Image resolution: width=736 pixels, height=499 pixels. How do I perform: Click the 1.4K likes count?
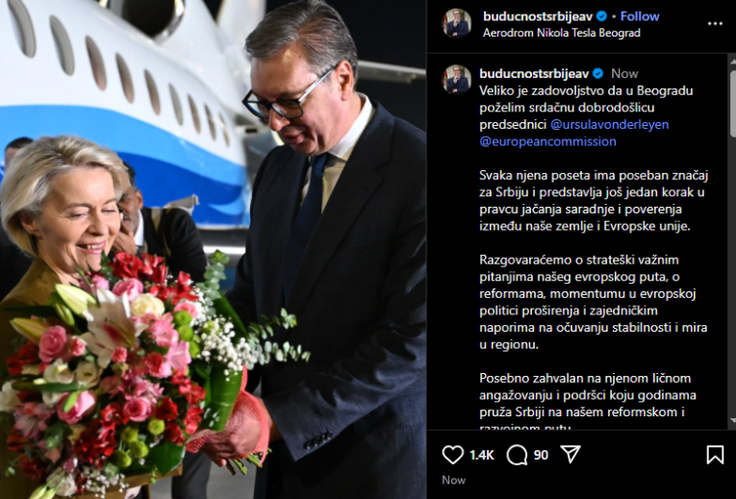pyautogui.click(x=482, y=455)
